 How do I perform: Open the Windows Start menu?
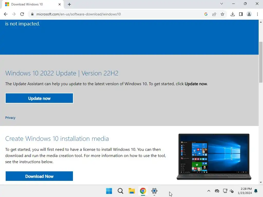click(109, 191)
